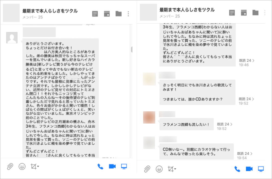Expand the screen capture dropdown in right chat
The width and height of the screenshot is (272, 179).
172,169
